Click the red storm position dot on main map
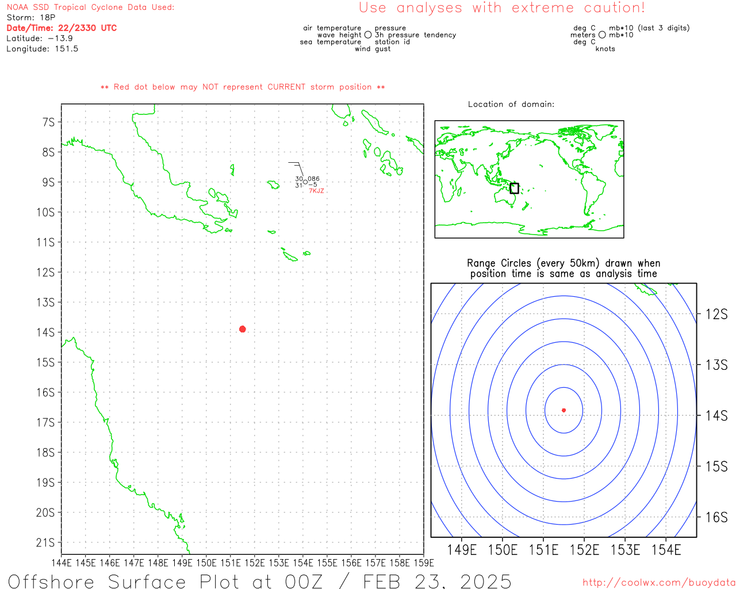Viewport: 736px width, 589px height. tap(242, 329)
